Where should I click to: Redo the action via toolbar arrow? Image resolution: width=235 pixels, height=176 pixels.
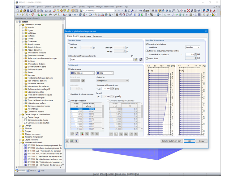tap(50, 10)
